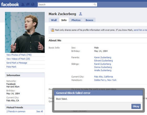The image size is (147, 115).
Task: Open notifications globe icon in header
Action: tap(33, 4)
